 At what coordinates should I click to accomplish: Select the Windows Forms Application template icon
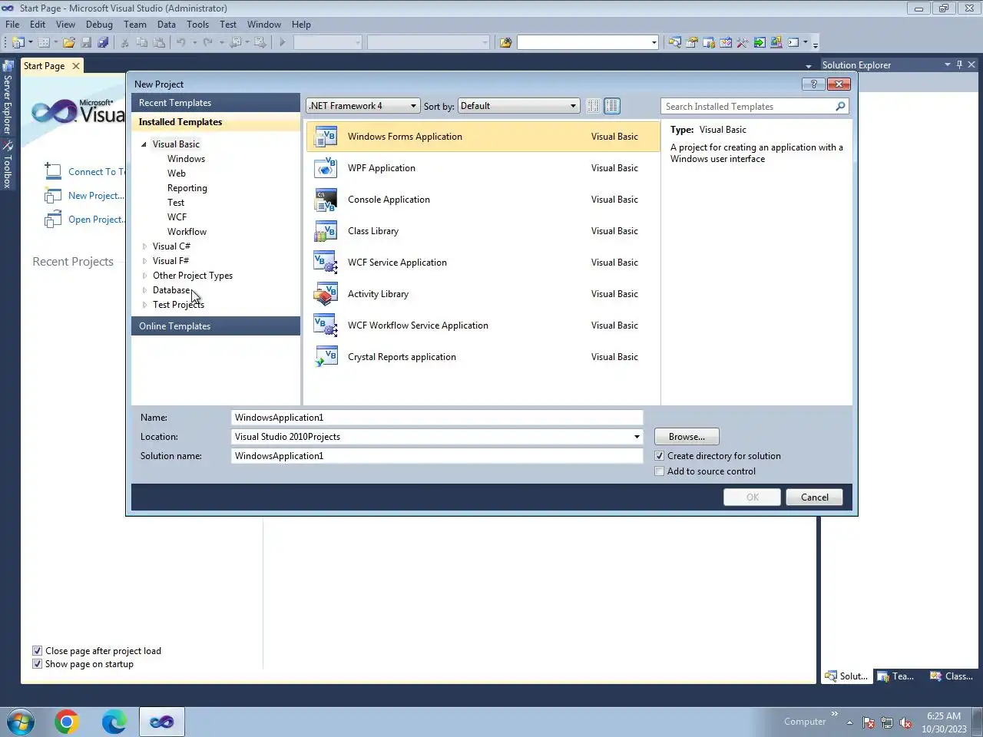point(326,137)
